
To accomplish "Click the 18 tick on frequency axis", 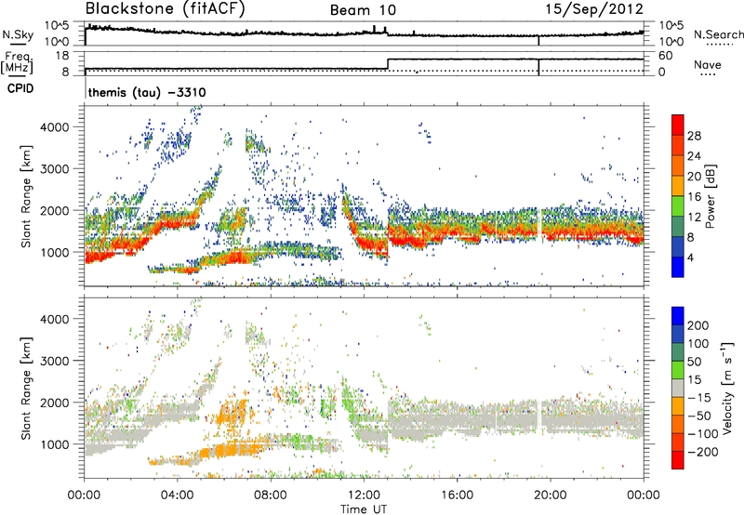I will pos(61,56).
